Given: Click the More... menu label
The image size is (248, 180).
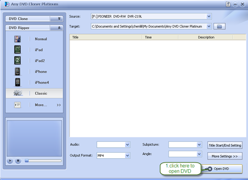Looking at the screenshot, I should pyautogui.click(x=41, y=105).
